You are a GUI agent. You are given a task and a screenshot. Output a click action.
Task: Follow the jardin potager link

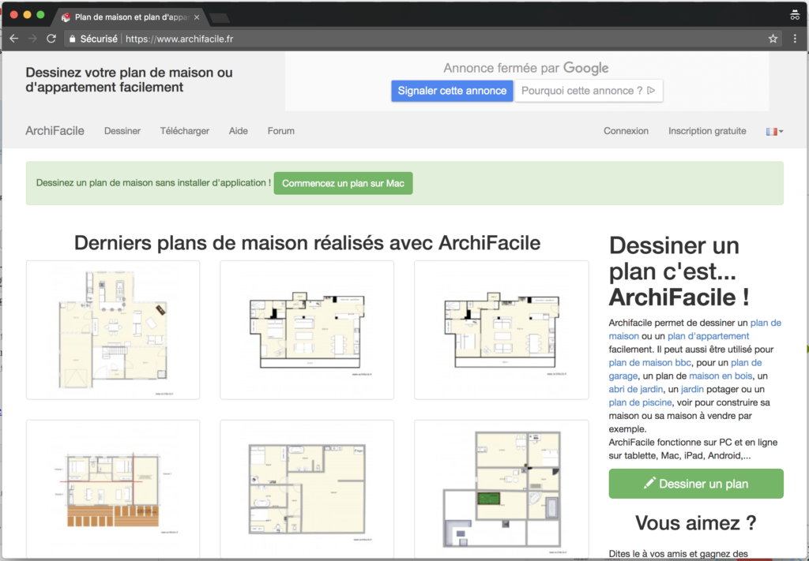[692, 390]
